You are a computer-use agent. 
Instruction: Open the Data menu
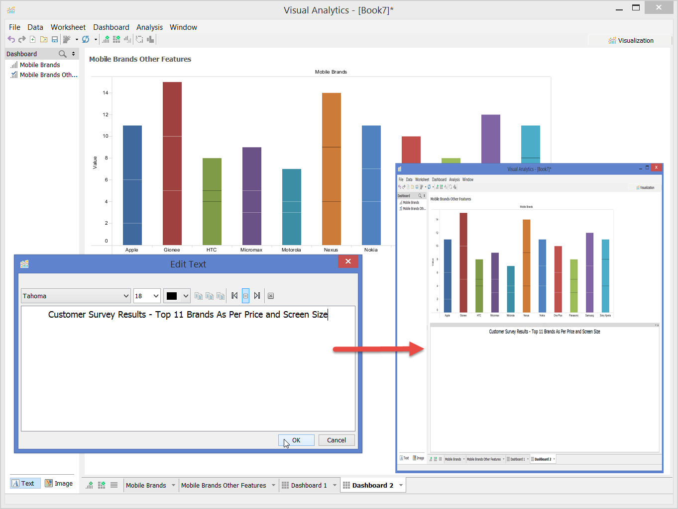click(35, 27)
